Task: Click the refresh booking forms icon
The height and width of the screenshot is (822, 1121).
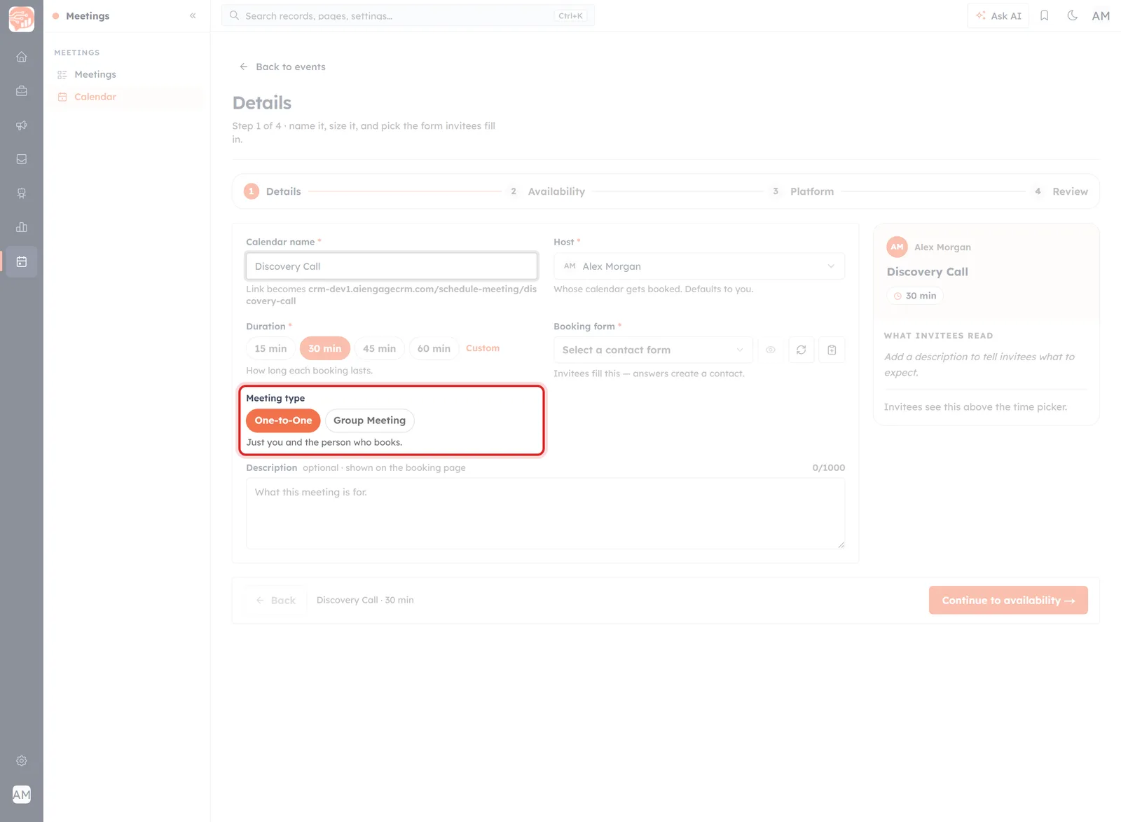Action: click(801, 350)
